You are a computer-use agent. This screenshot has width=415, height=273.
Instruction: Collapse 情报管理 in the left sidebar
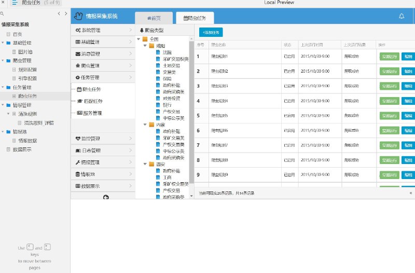point(3,105)
